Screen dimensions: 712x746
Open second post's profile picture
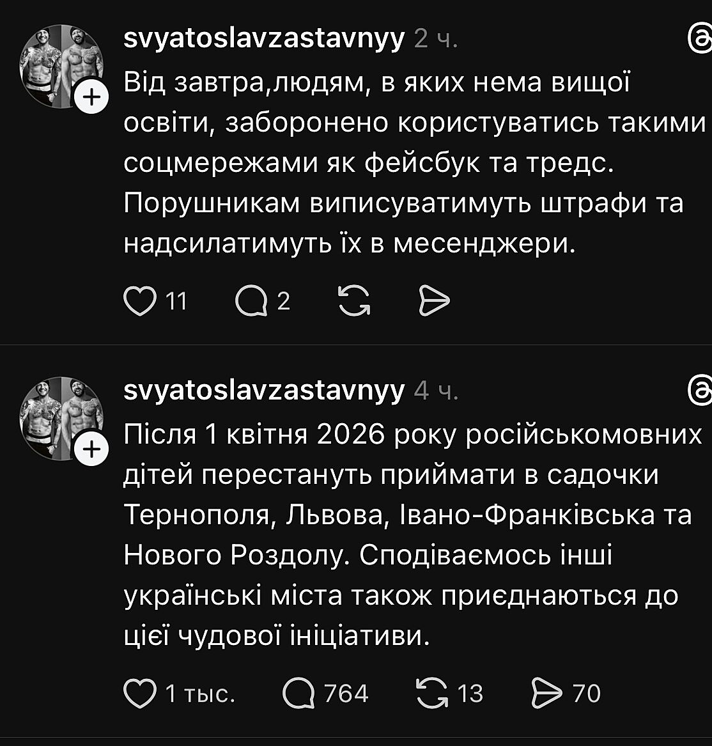click(61, 417)
